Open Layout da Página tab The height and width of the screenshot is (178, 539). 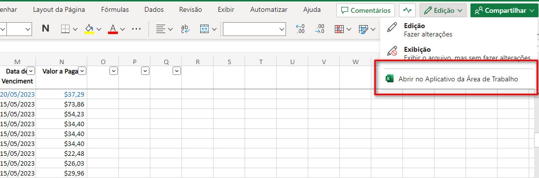click(59, 10)
